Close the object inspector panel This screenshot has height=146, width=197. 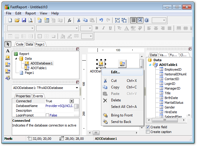[x=78, y=82]
